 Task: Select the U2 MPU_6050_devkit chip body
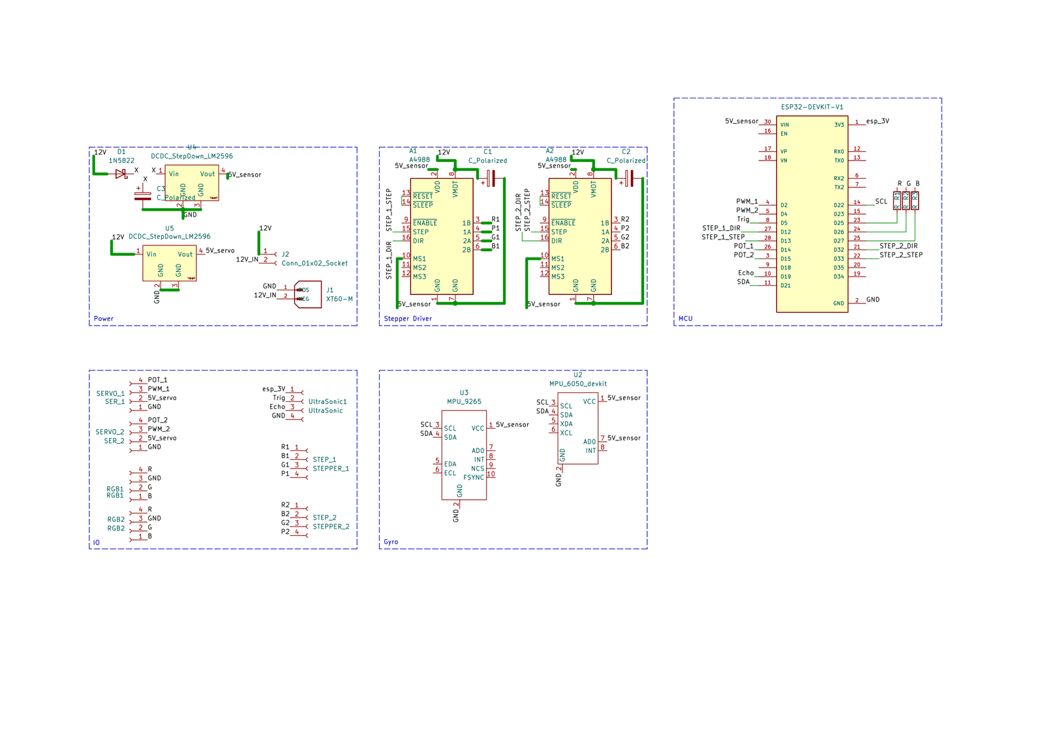point(578,428)
